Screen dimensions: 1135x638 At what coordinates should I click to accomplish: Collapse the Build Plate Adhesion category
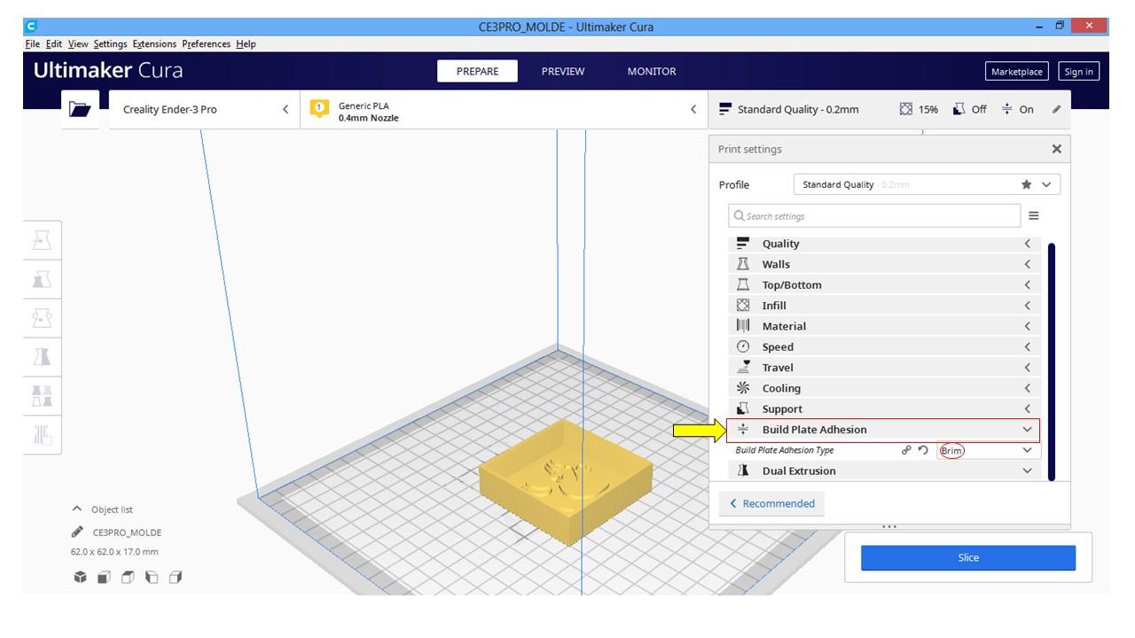(883, 430)
